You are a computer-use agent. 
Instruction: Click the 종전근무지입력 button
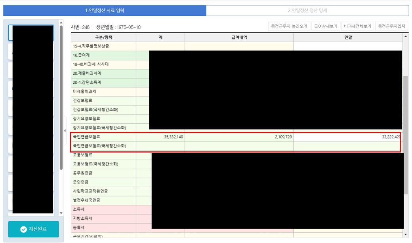coord(391,26)
